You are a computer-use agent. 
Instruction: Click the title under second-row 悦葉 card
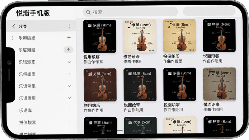pyautogui.click(x=132, y=105)
